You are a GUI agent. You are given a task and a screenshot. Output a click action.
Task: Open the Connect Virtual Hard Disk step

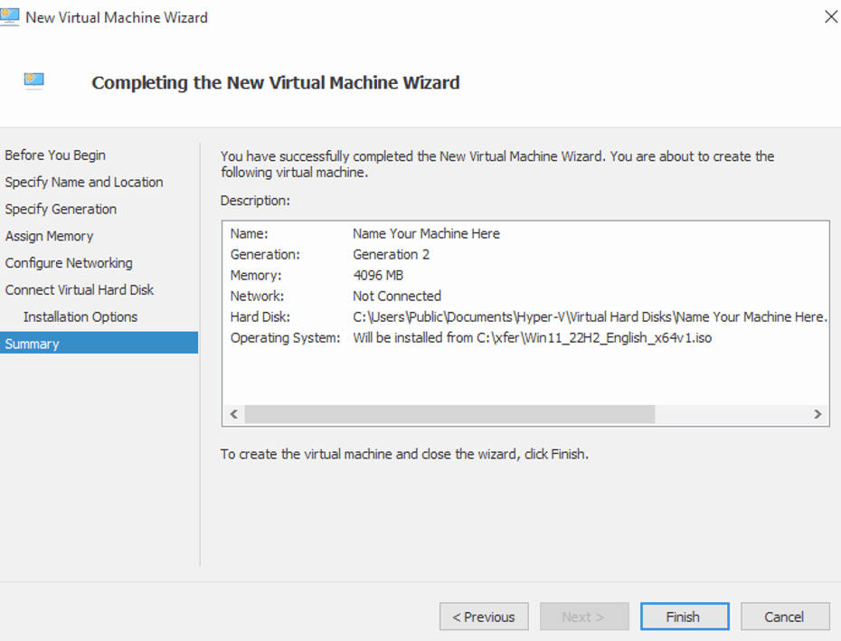(x=80, y=290)
